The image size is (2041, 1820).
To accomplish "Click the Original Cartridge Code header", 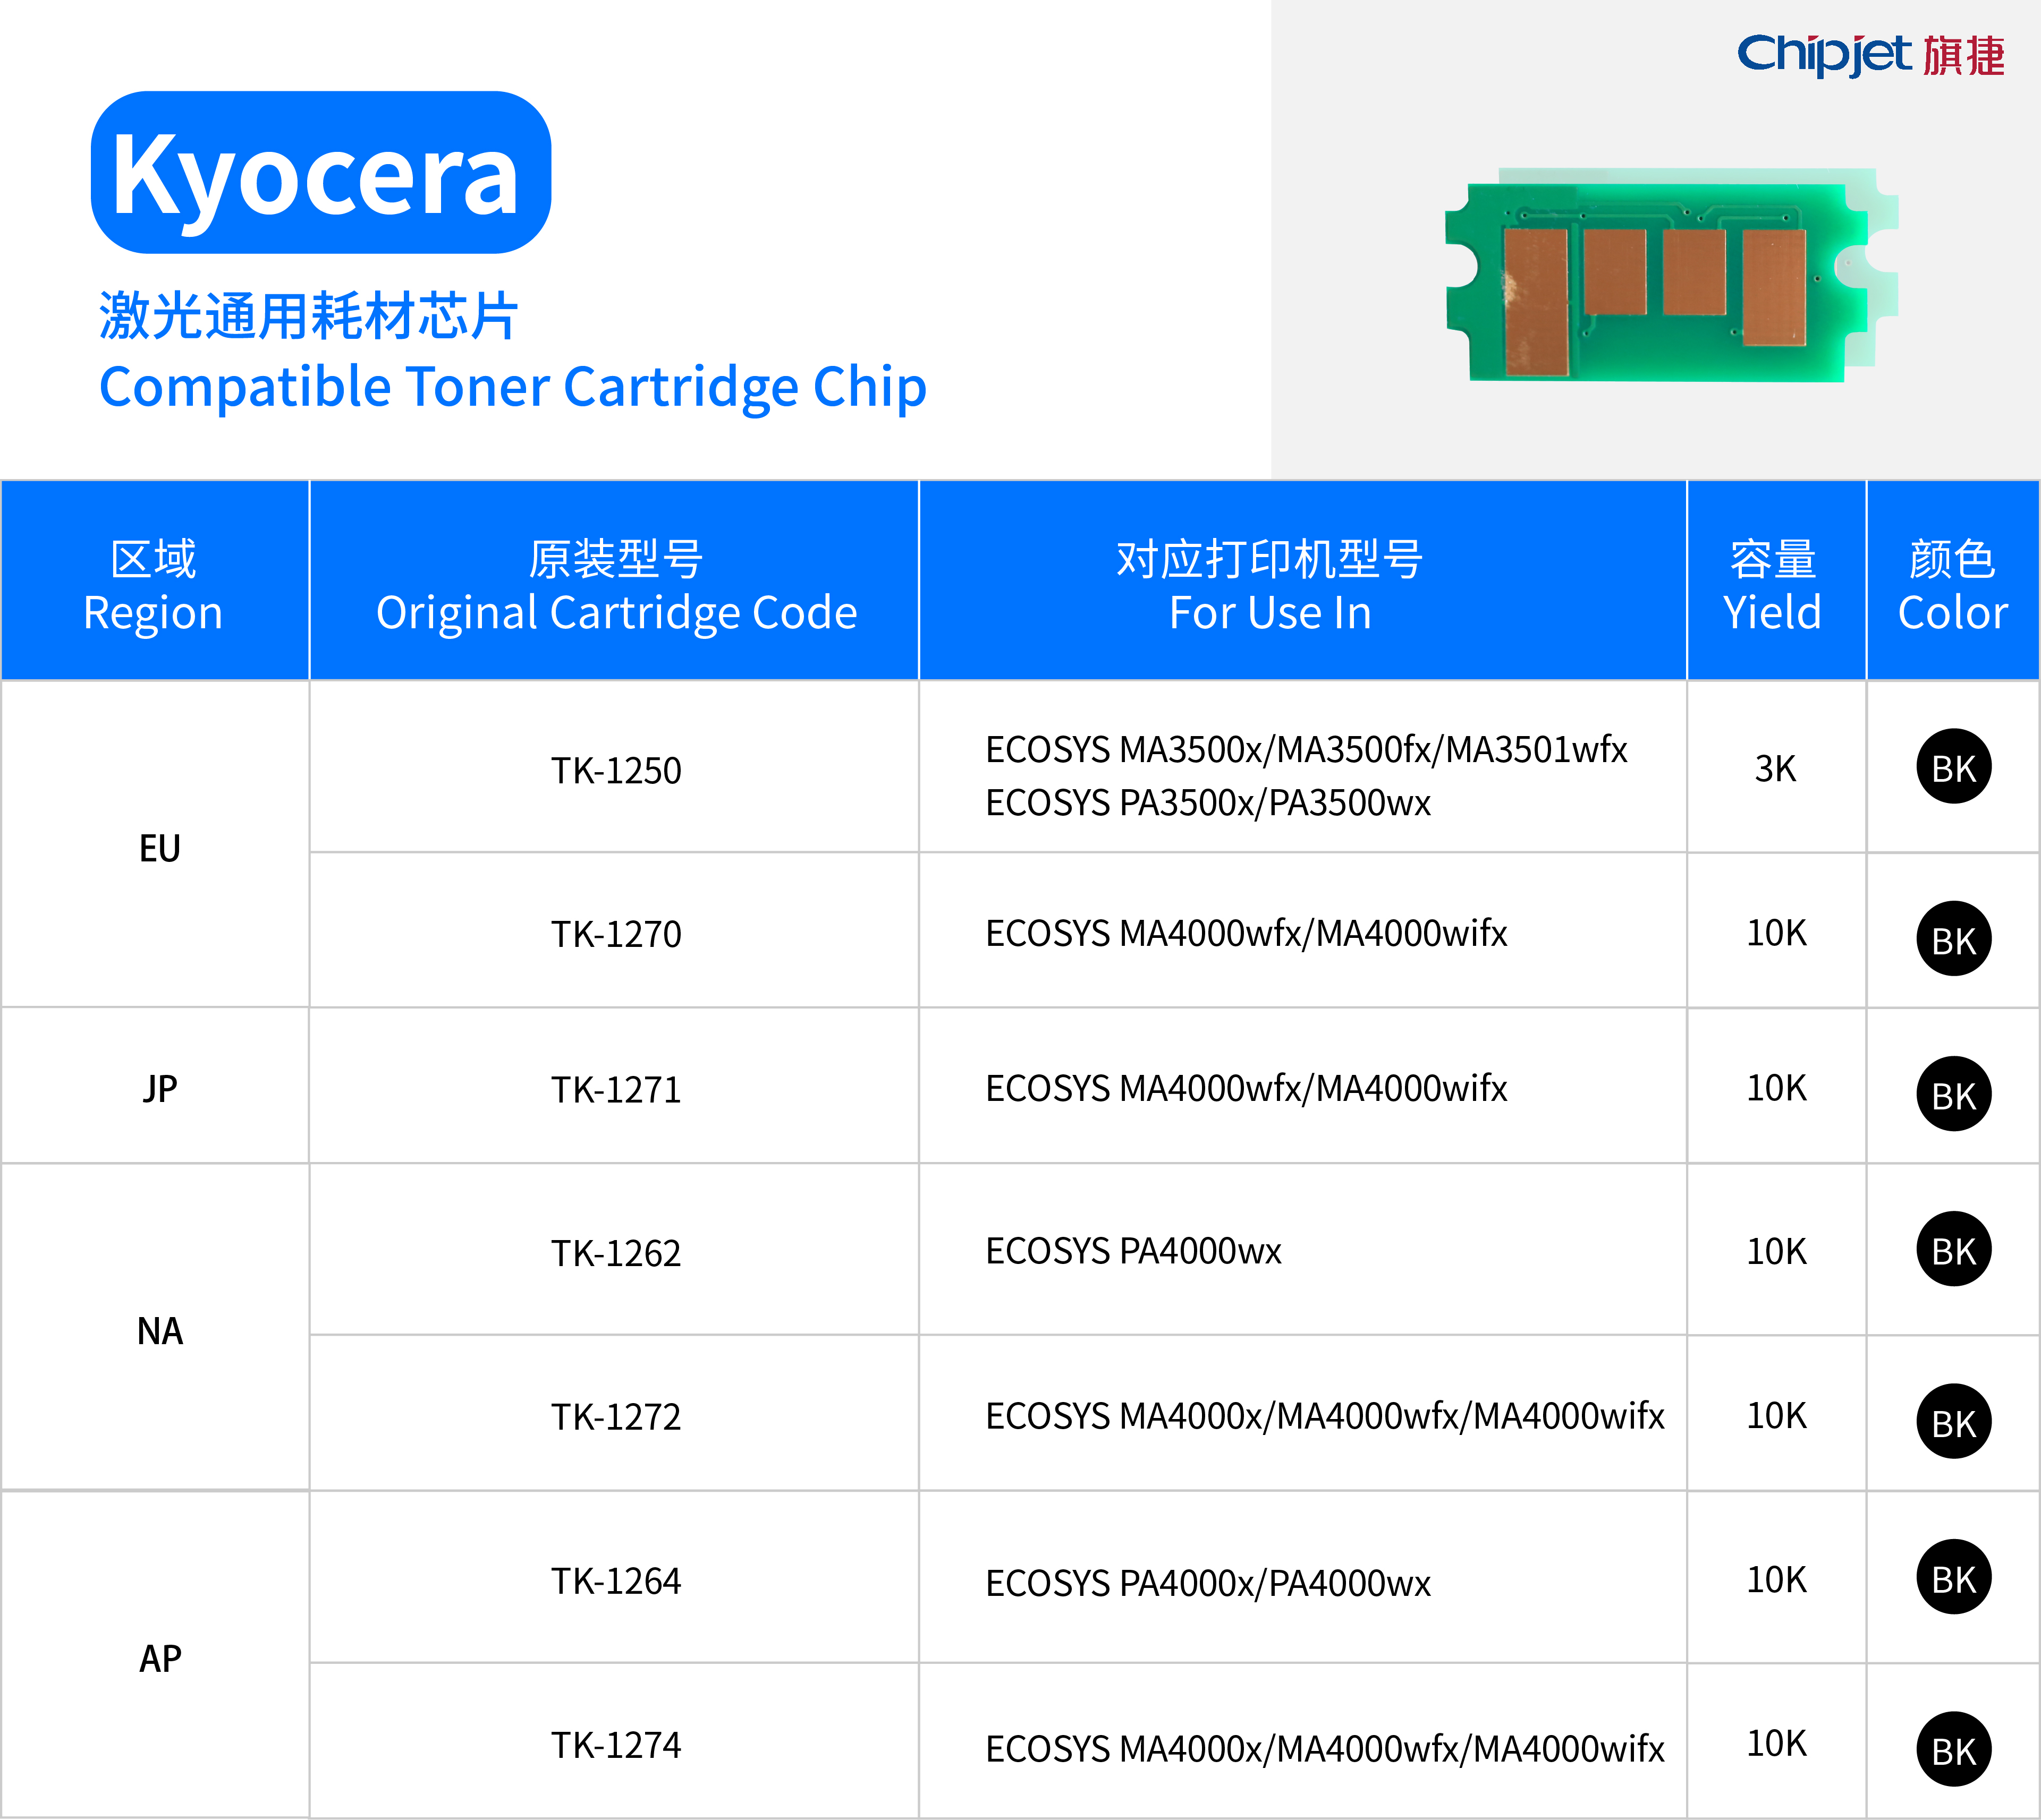I will point(615,585).
